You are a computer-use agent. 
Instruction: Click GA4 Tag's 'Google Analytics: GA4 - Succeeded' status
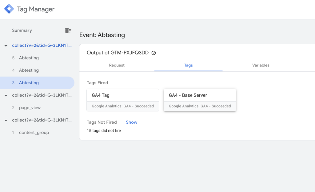123,106
